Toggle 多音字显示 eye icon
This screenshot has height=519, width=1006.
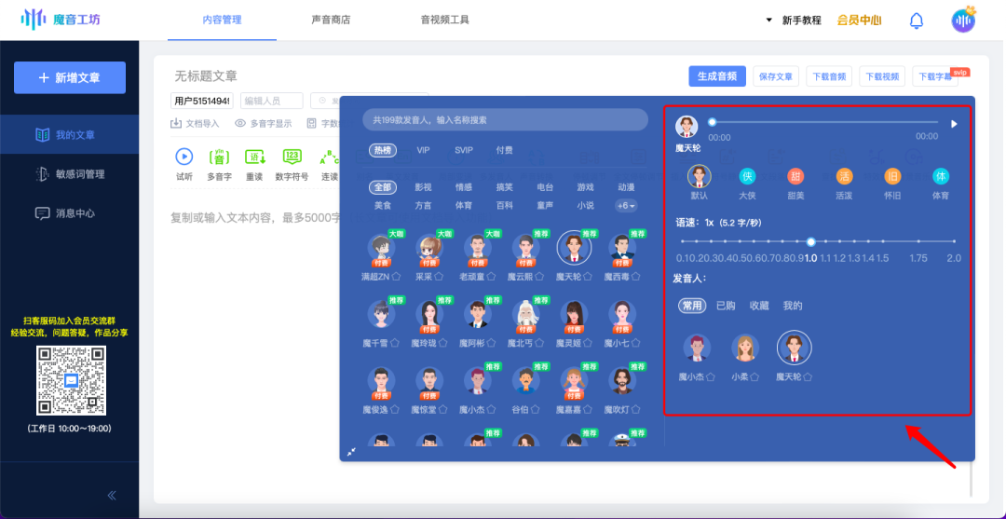240,124
